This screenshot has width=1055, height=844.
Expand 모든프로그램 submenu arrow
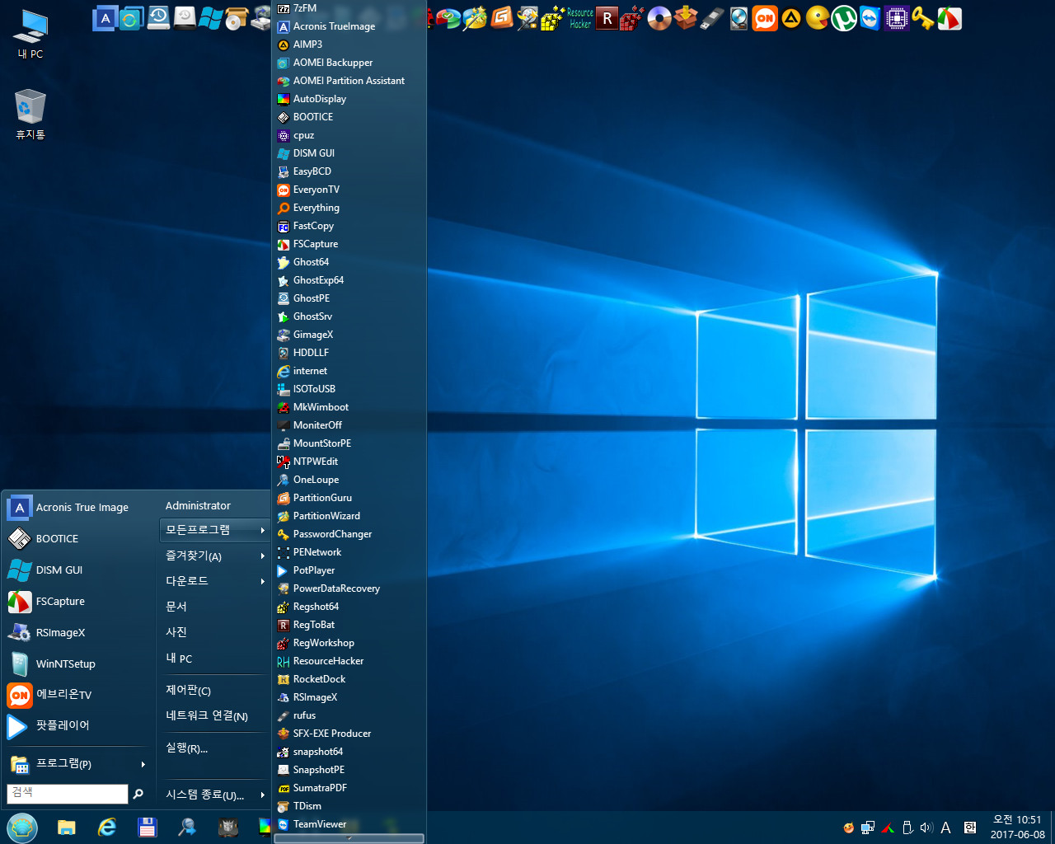click(x=263, y=530)
